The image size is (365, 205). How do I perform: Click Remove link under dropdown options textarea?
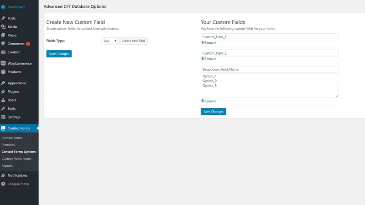tap(210, 101)
